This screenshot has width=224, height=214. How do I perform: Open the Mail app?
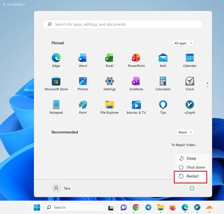163,60
